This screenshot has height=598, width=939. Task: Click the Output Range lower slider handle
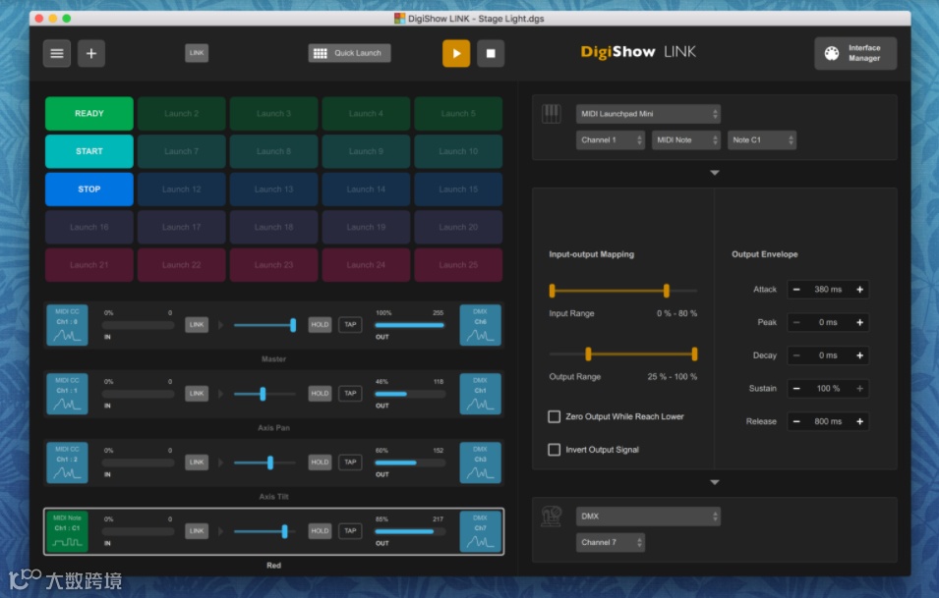coord(588,354)
